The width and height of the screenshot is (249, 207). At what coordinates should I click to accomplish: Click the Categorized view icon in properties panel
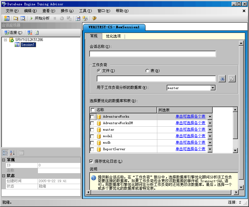click(5, 153)
